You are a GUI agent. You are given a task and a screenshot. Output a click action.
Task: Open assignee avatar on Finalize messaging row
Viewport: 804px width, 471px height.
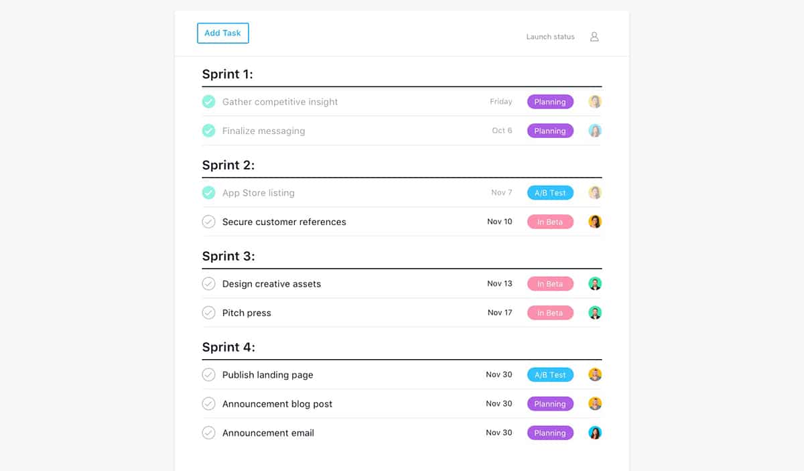coord(595,131)
